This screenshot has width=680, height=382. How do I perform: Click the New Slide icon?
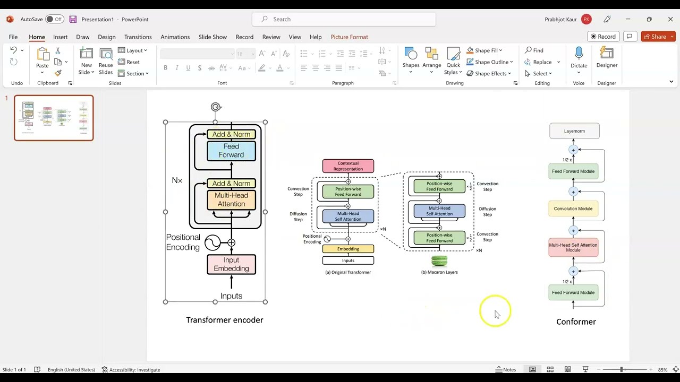pyautogui.click(x=87, y=54)
